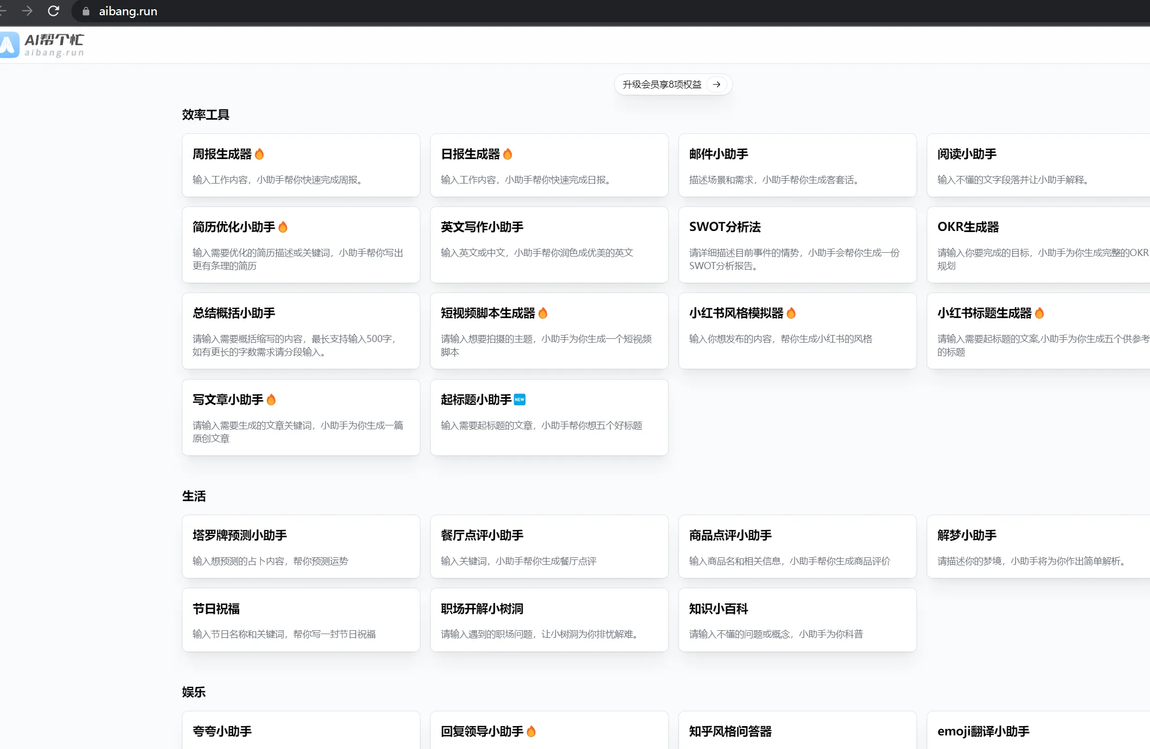Reload the page with browser refresh icon

pos(53,11)
